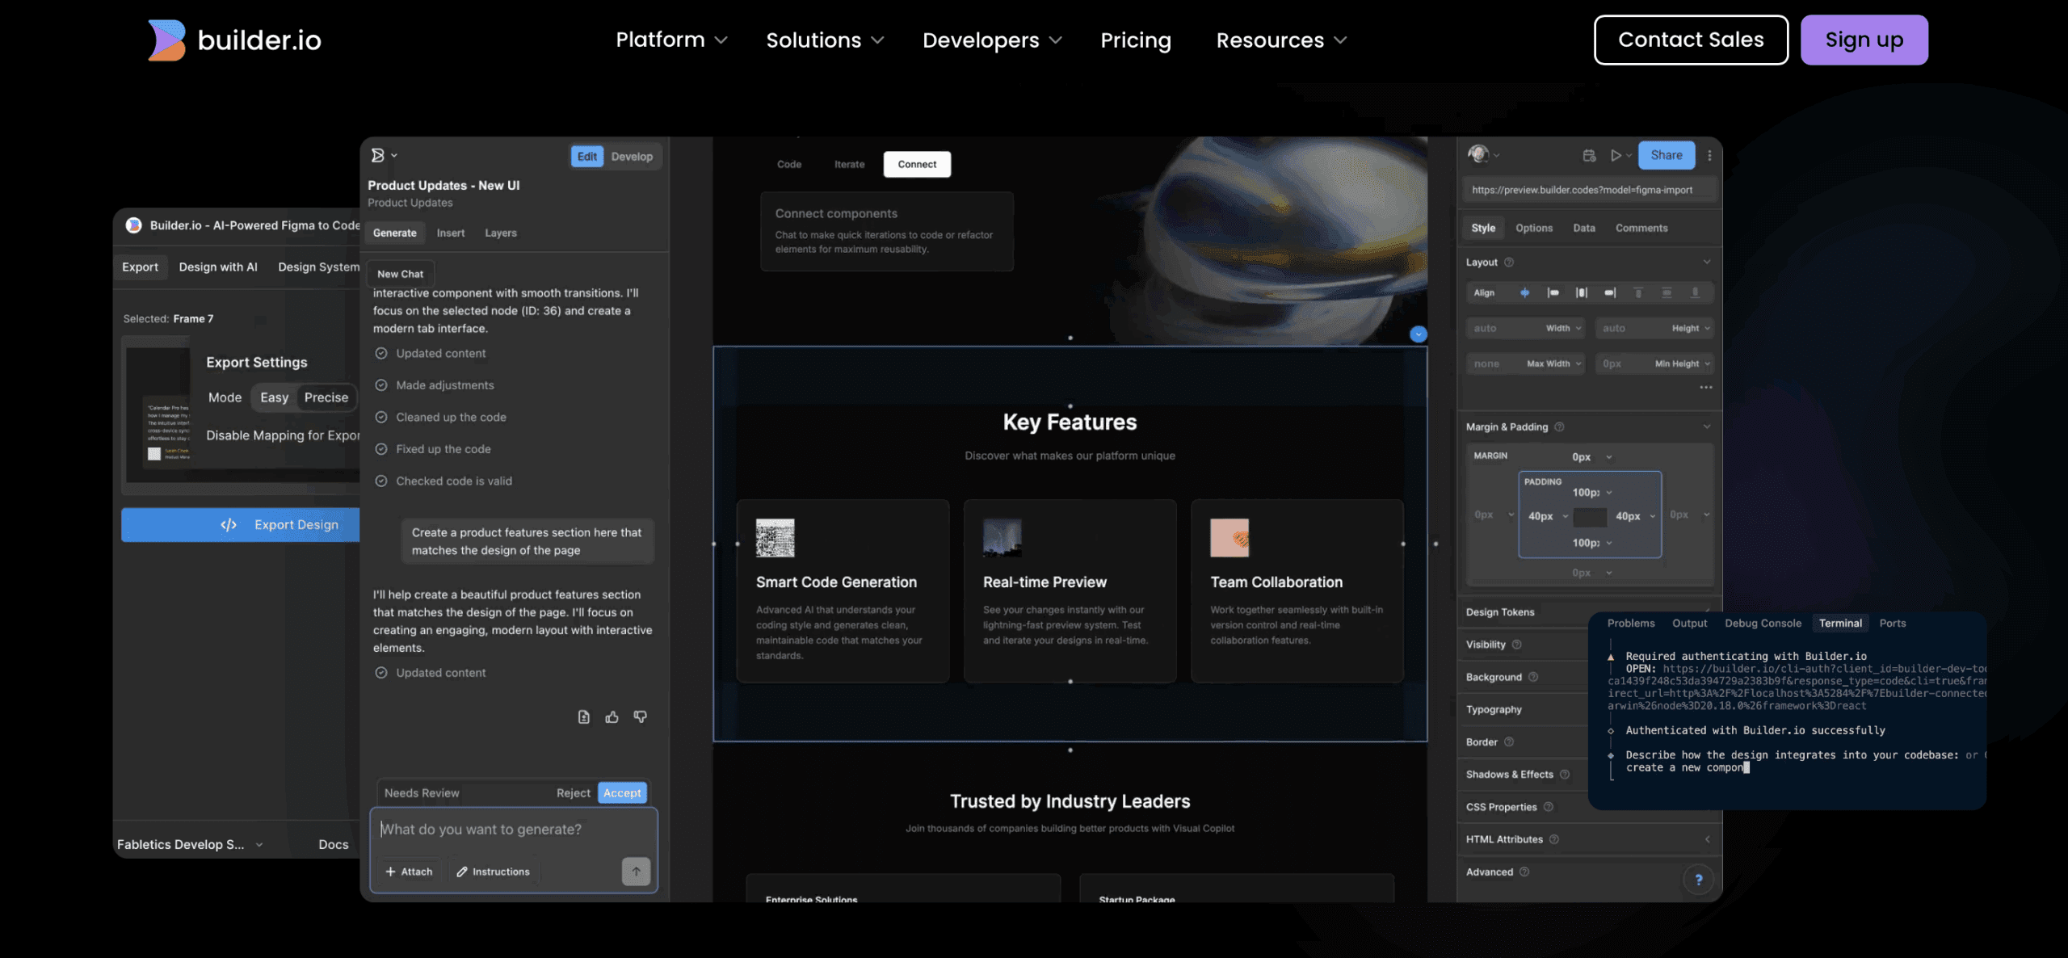Click the builder.io logo

tap(234, 40)
